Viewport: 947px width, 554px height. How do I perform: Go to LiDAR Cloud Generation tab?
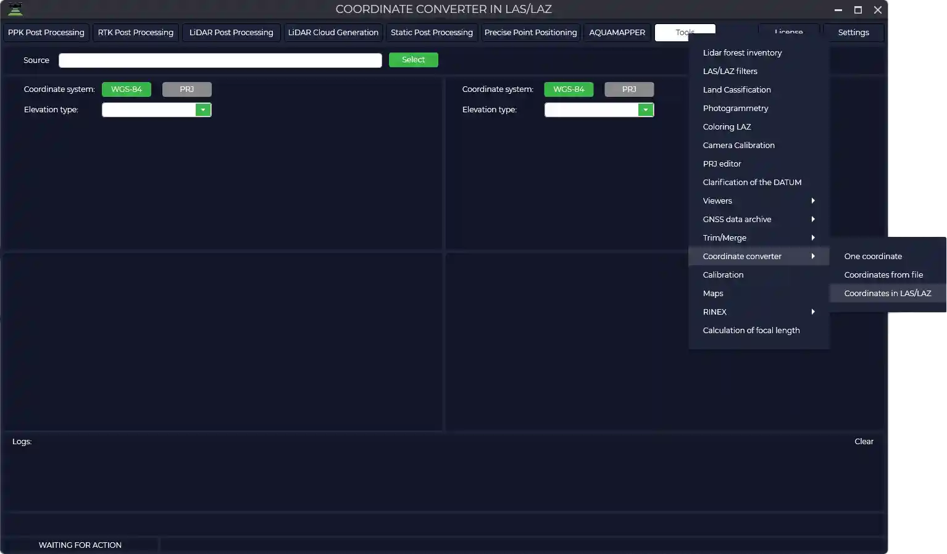click(333, 33)
